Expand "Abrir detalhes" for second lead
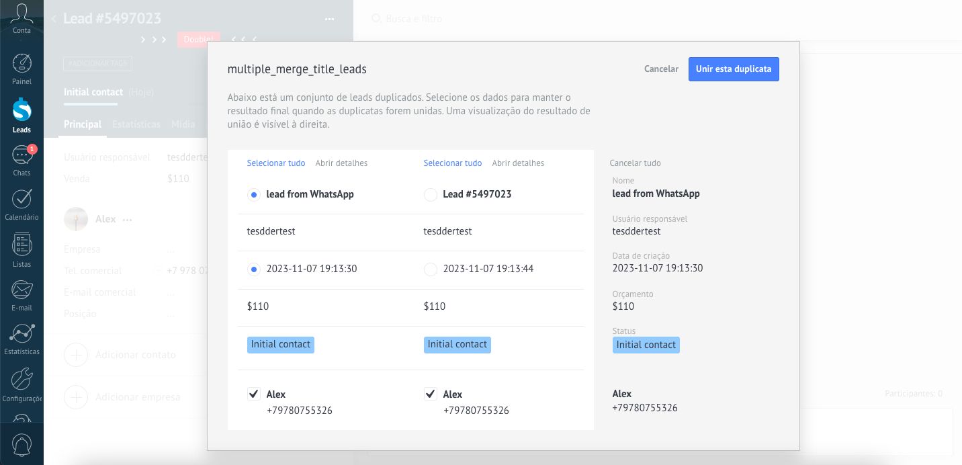This screenshot has width=962, height=465. (x=518, y=163)
